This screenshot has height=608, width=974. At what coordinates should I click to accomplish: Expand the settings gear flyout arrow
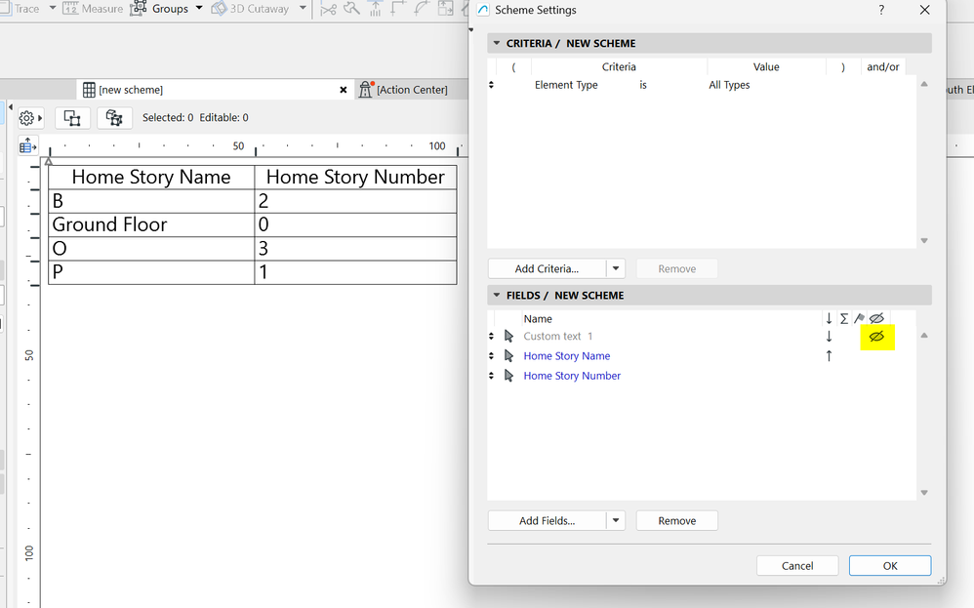[x=40, y=118]
